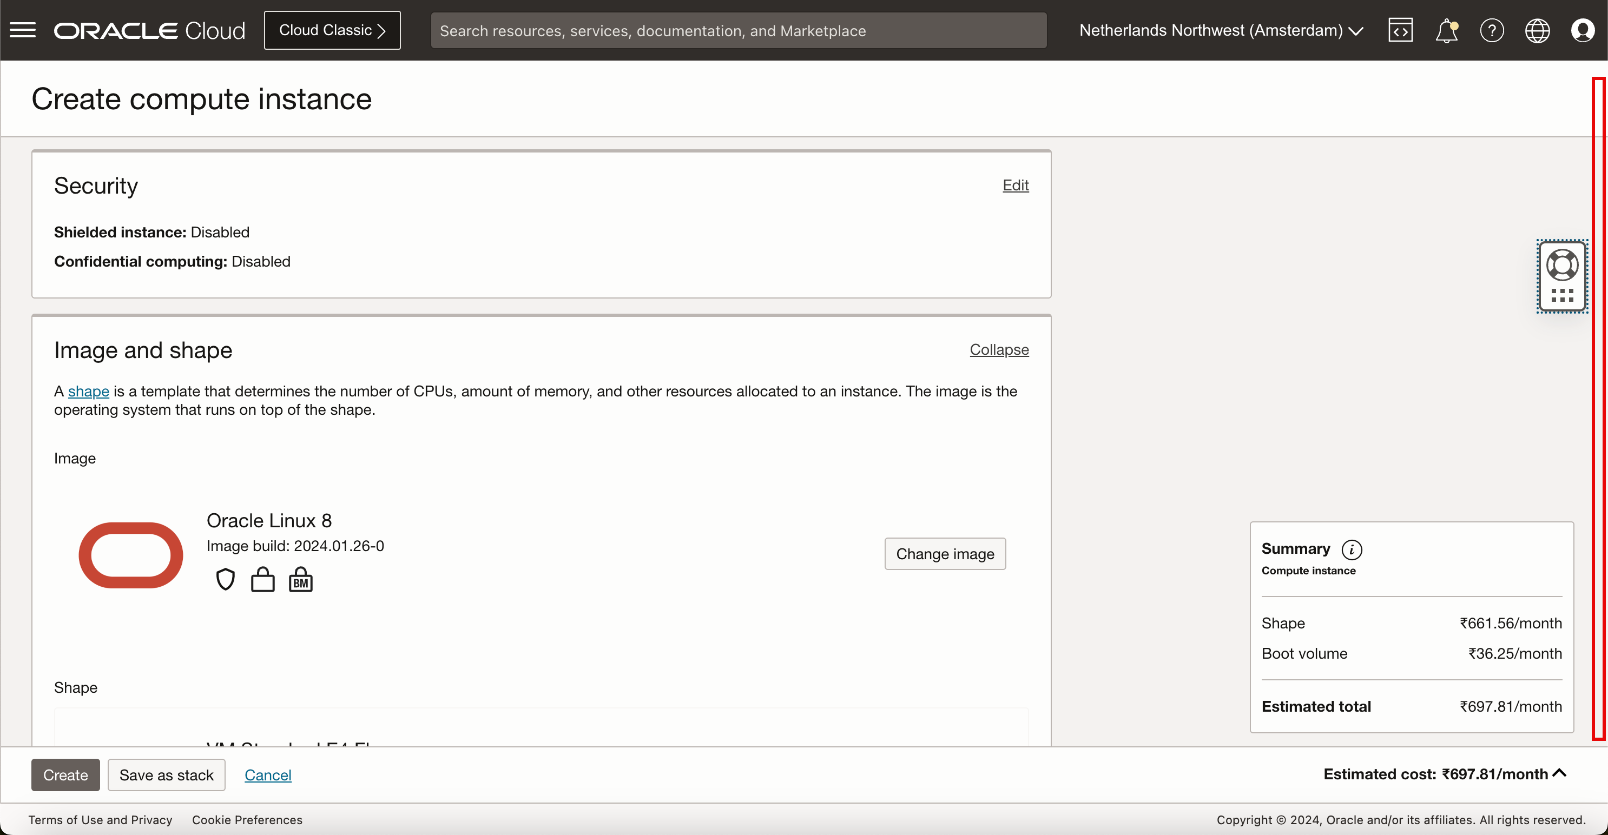The width and height of the screenshot is (1608, 835).
Task: Open the Netherlands Northwest region dropdown
Action: coord(1221,30)
